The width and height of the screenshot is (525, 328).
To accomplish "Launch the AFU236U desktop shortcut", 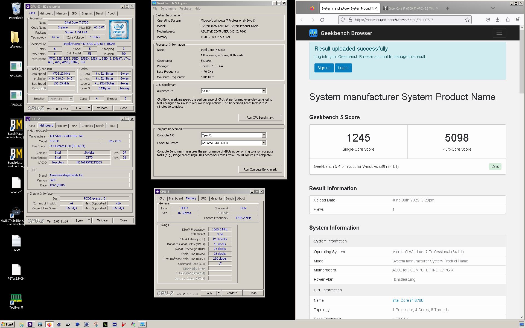I will coord(16,68).
